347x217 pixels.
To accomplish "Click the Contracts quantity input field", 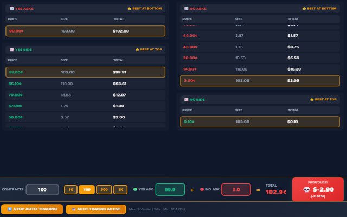I will point(42,190).
